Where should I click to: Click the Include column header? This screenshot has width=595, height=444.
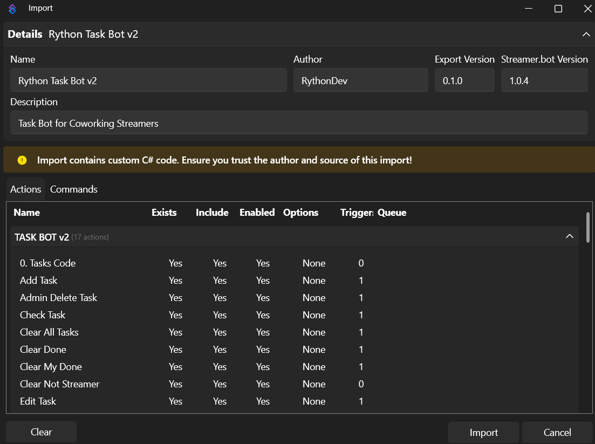pos(212,213)
